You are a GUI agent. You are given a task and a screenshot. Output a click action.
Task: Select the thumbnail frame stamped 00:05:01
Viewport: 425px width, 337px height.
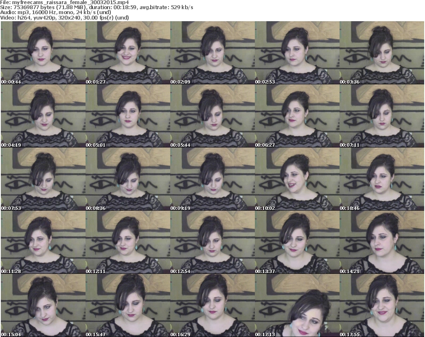coord(128,116)
